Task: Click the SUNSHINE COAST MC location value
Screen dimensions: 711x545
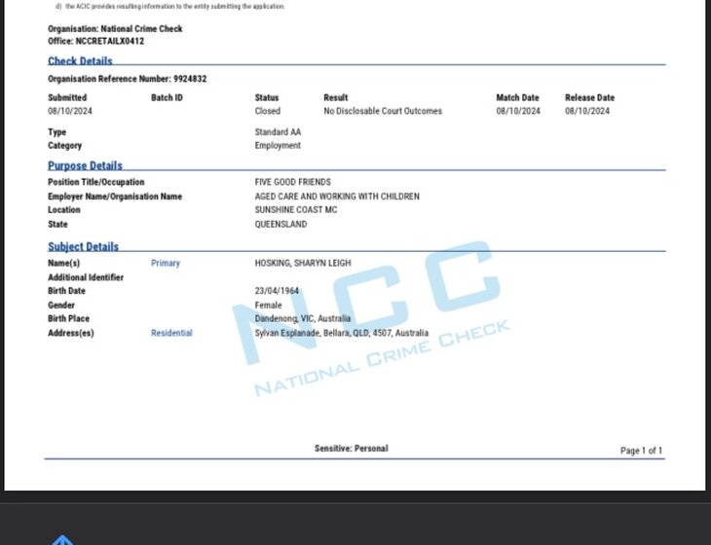Action: [x=296, y=210]
